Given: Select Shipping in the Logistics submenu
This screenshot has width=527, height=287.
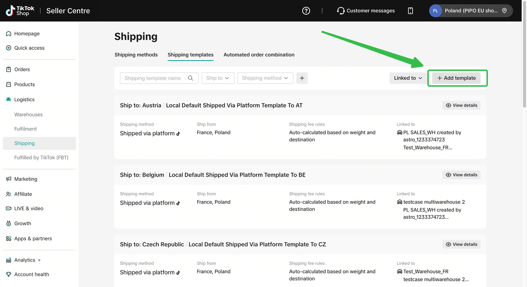Looking at the screenshot, I should pyautogui.click(x=40, y=143).
